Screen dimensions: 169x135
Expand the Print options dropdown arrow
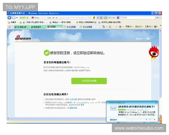(x=123, y=27)
